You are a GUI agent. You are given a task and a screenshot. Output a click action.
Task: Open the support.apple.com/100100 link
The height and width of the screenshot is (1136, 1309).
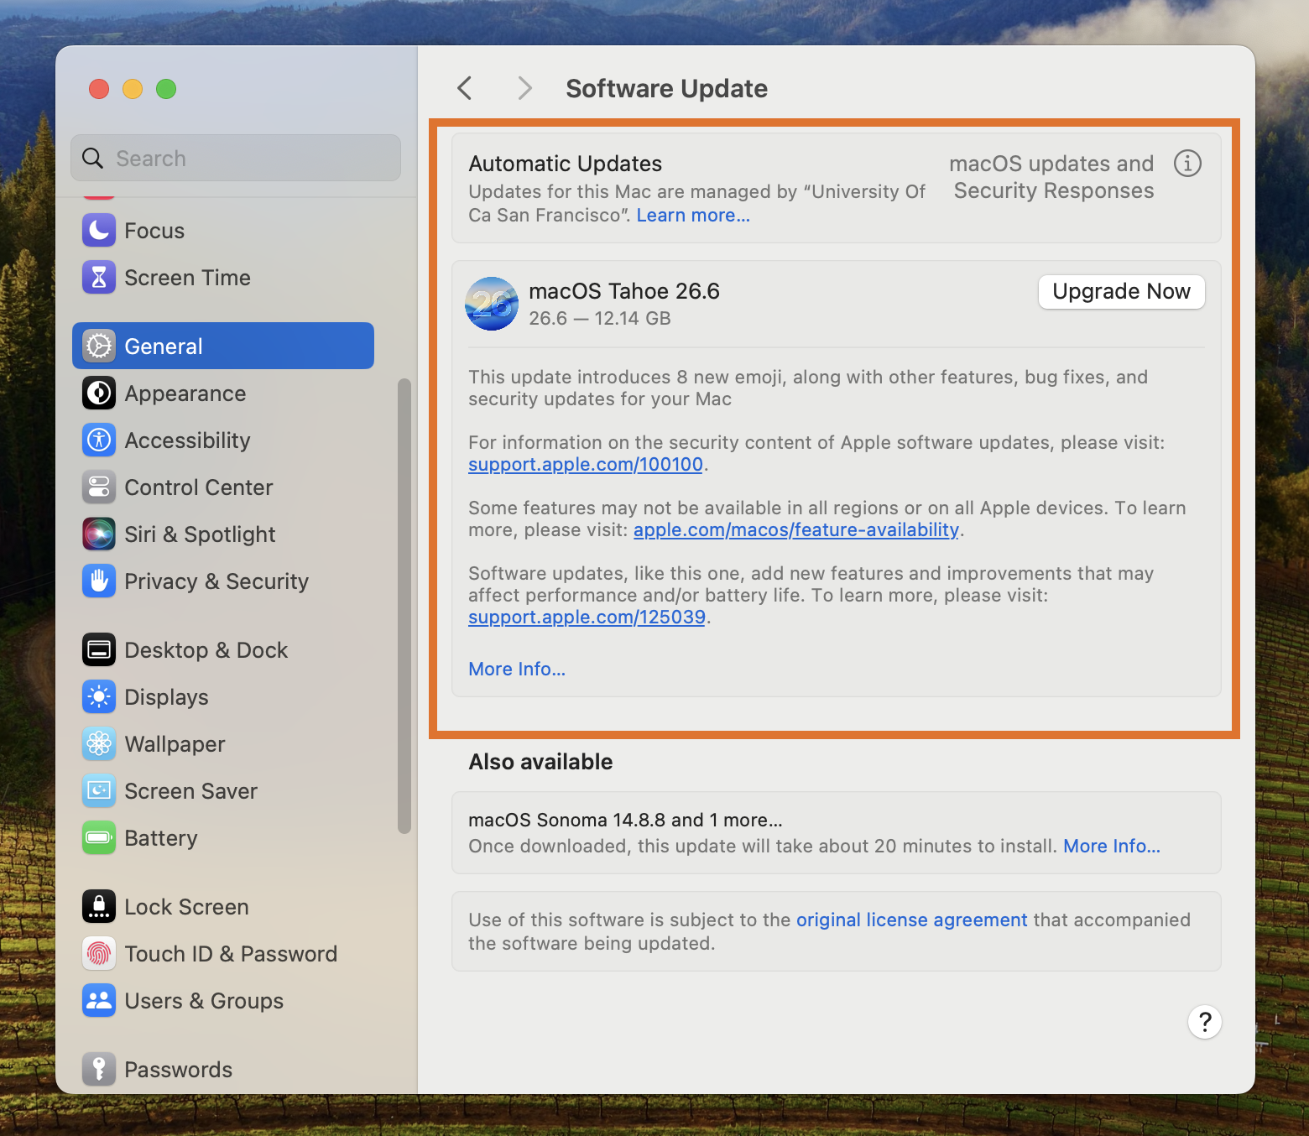[586, 465]
